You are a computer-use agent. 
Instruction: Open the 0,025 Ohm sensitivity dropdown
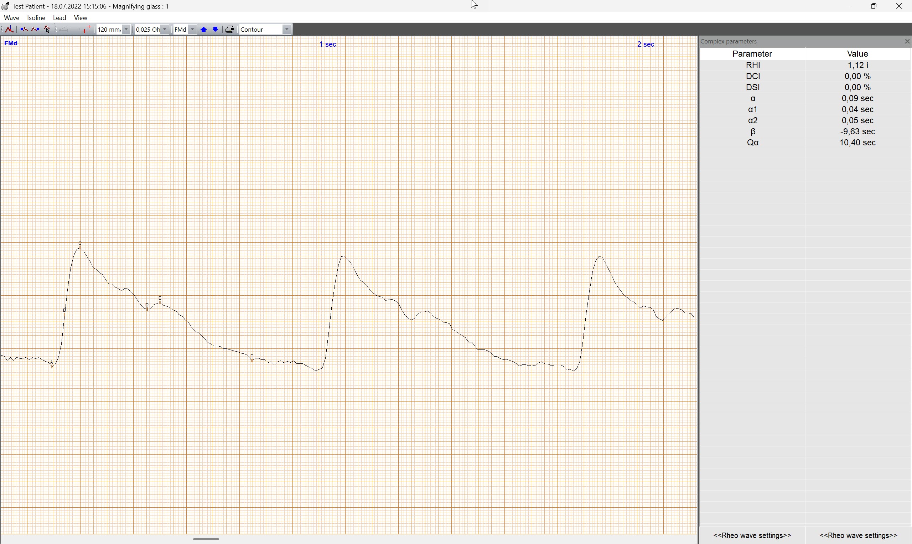165,30
